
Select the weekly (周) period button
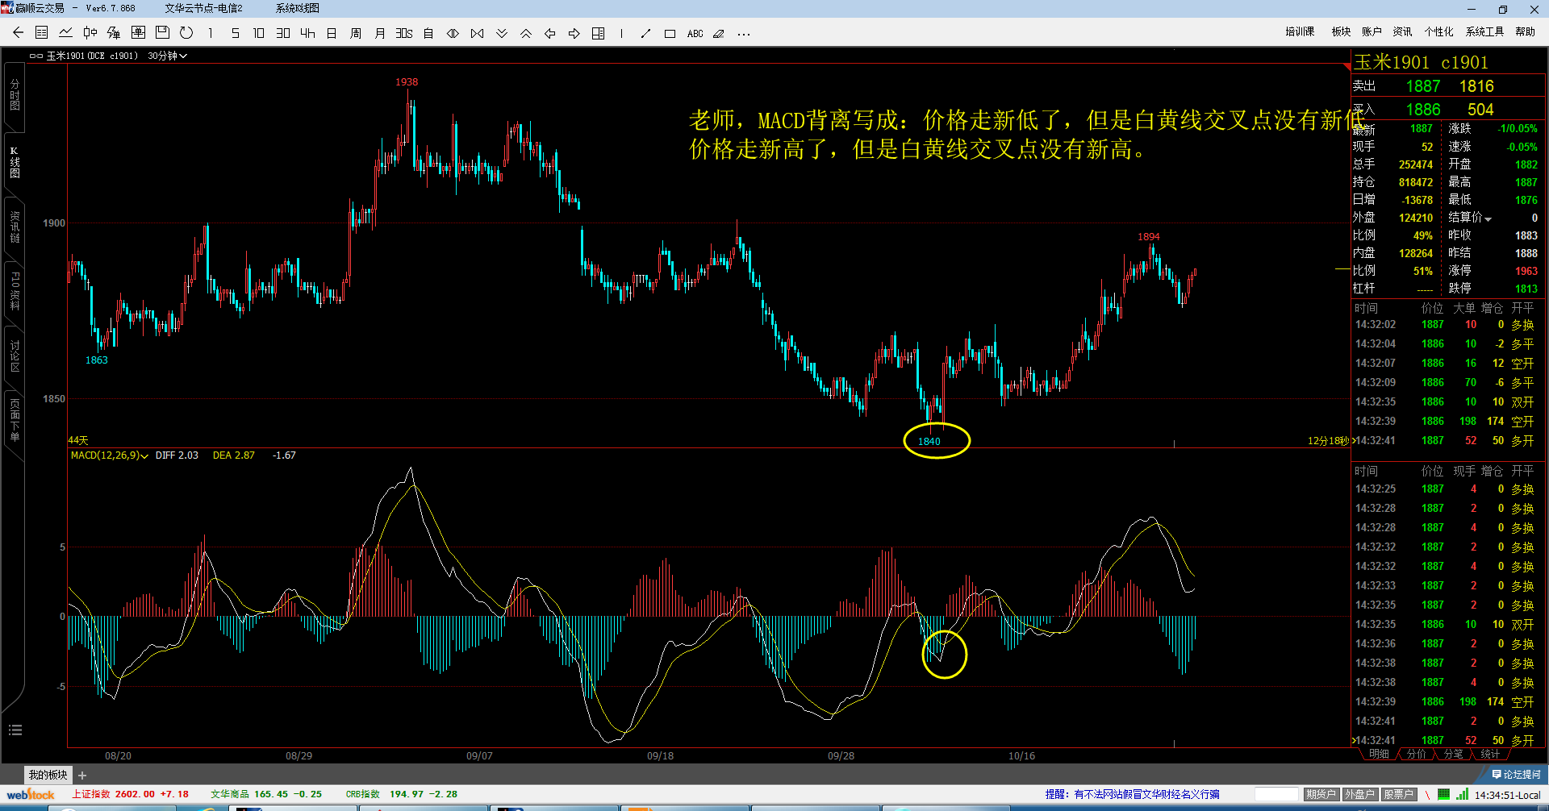click(x=356, y=33)
